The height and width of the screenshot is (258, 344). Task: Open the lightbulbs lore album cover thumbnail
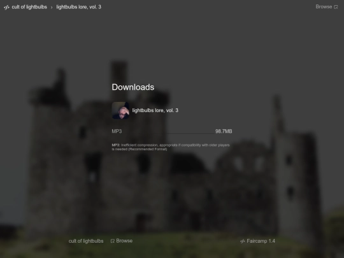120,110
